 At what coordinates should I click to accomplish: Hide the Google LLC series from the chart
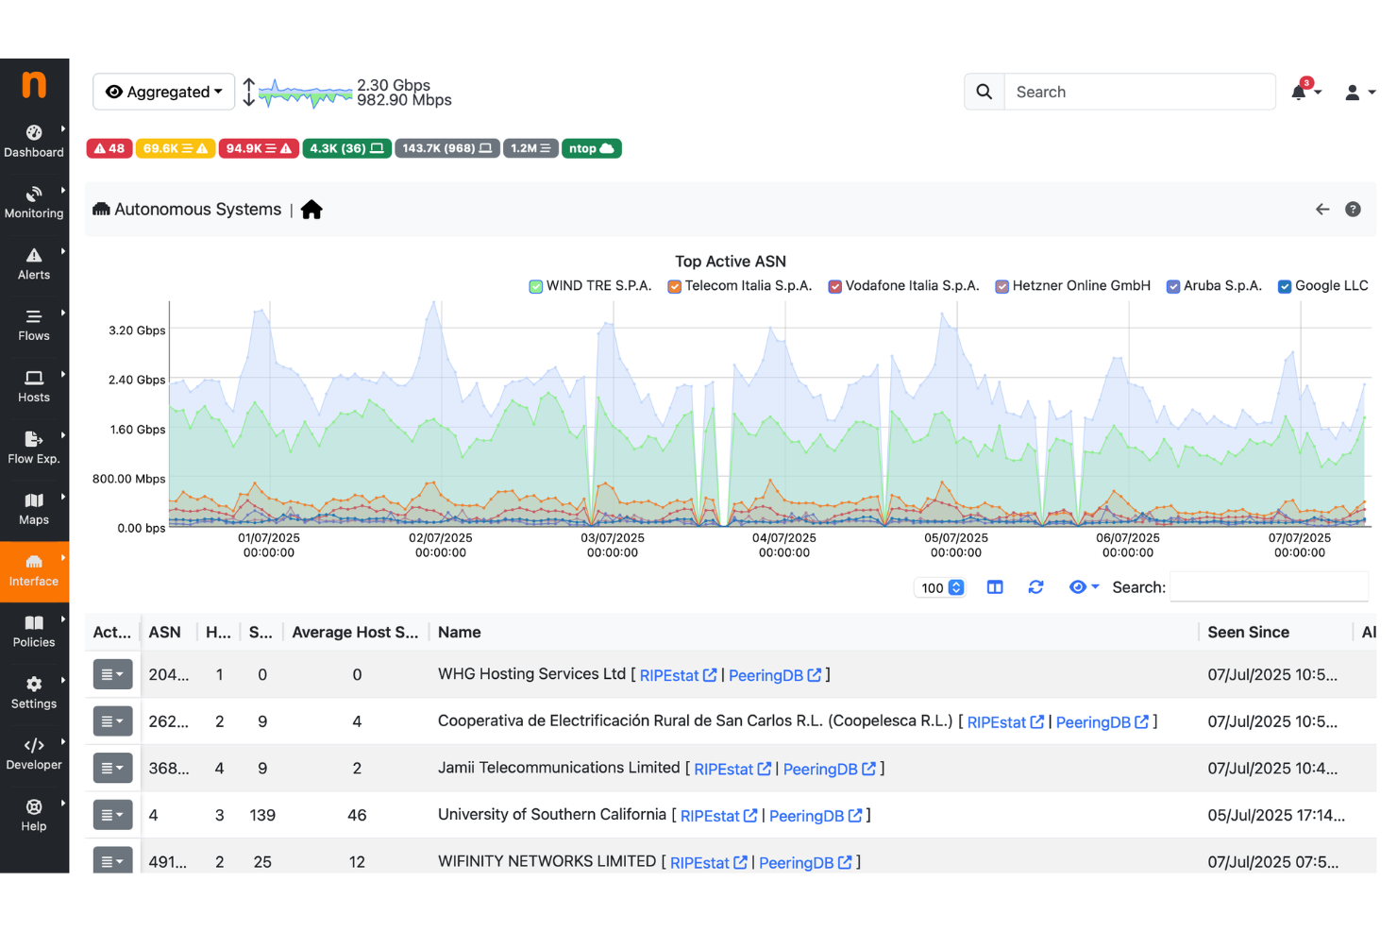point(1284,285)
